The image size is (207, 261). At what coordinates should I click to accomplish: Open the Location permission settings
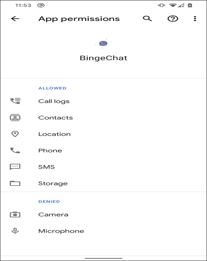[x=103, y=134]
